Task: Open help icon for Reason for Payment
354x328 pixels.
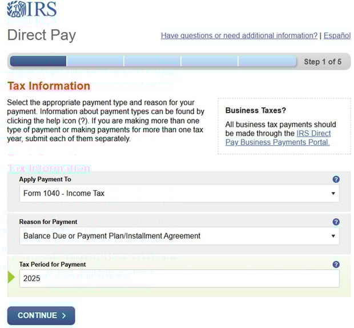Action: pyautogui.click(x=336, y=222)
